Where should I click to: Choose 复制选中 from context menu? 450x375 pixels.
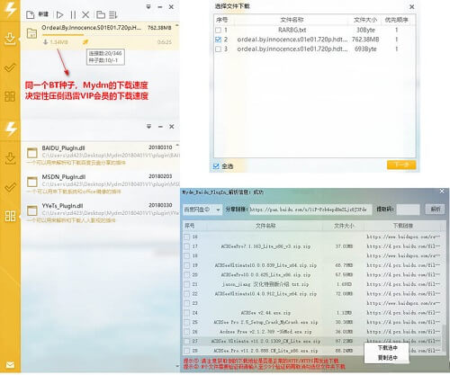pyautogui.click(x=387, y=358)
